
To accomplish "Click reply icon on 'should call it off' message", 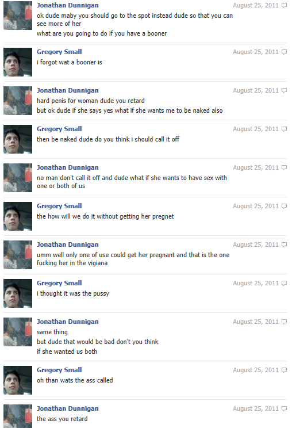I will [284, 129].
